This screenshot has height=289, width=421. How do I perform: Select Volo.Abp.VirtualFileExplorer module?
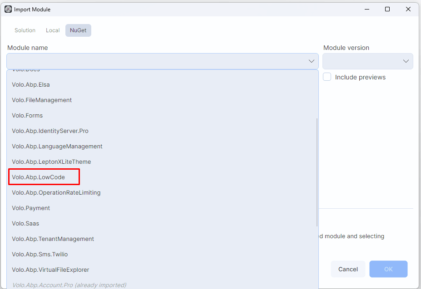pyautogui.click(x=163, y=270)
